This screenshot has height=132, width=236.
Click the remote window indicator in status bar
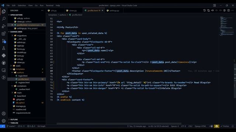click(3, 126)
